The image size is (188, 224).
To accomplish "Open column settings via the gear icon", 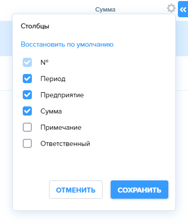I will [171, 8].
